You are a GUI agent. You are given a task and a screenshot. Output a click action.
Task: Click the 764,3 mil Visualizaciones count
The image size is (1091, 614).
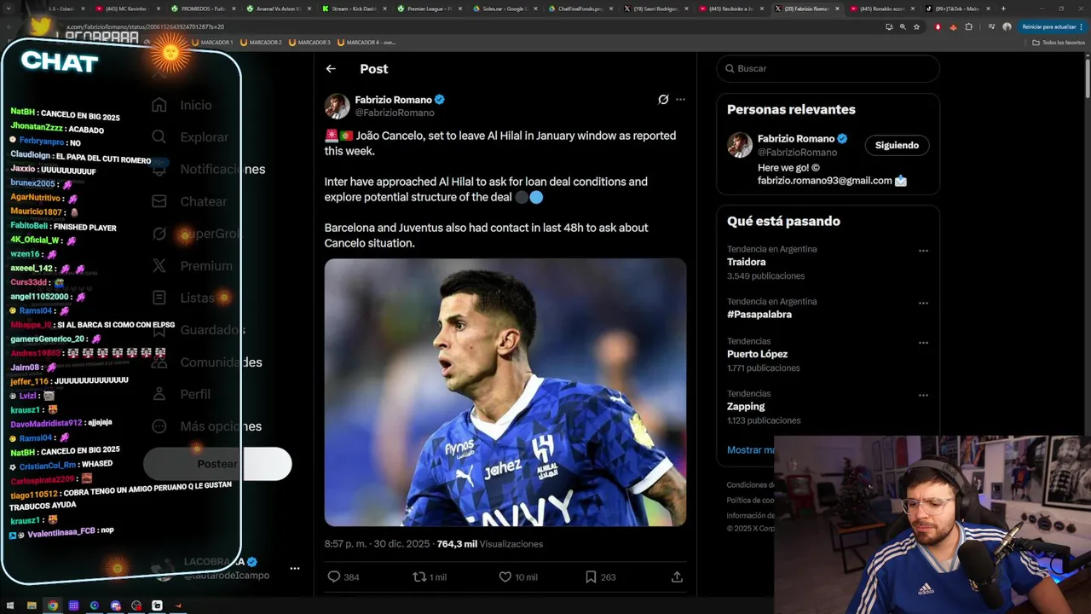[x=489, y=544]
